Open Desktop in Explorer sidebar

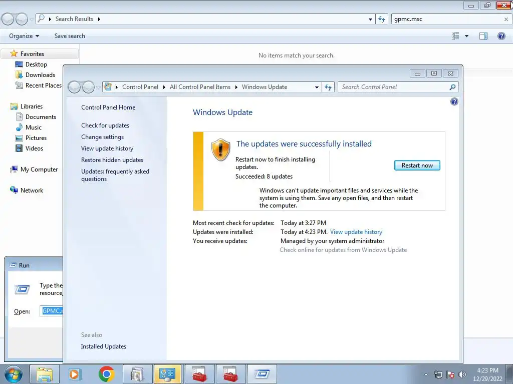(36, 64)
